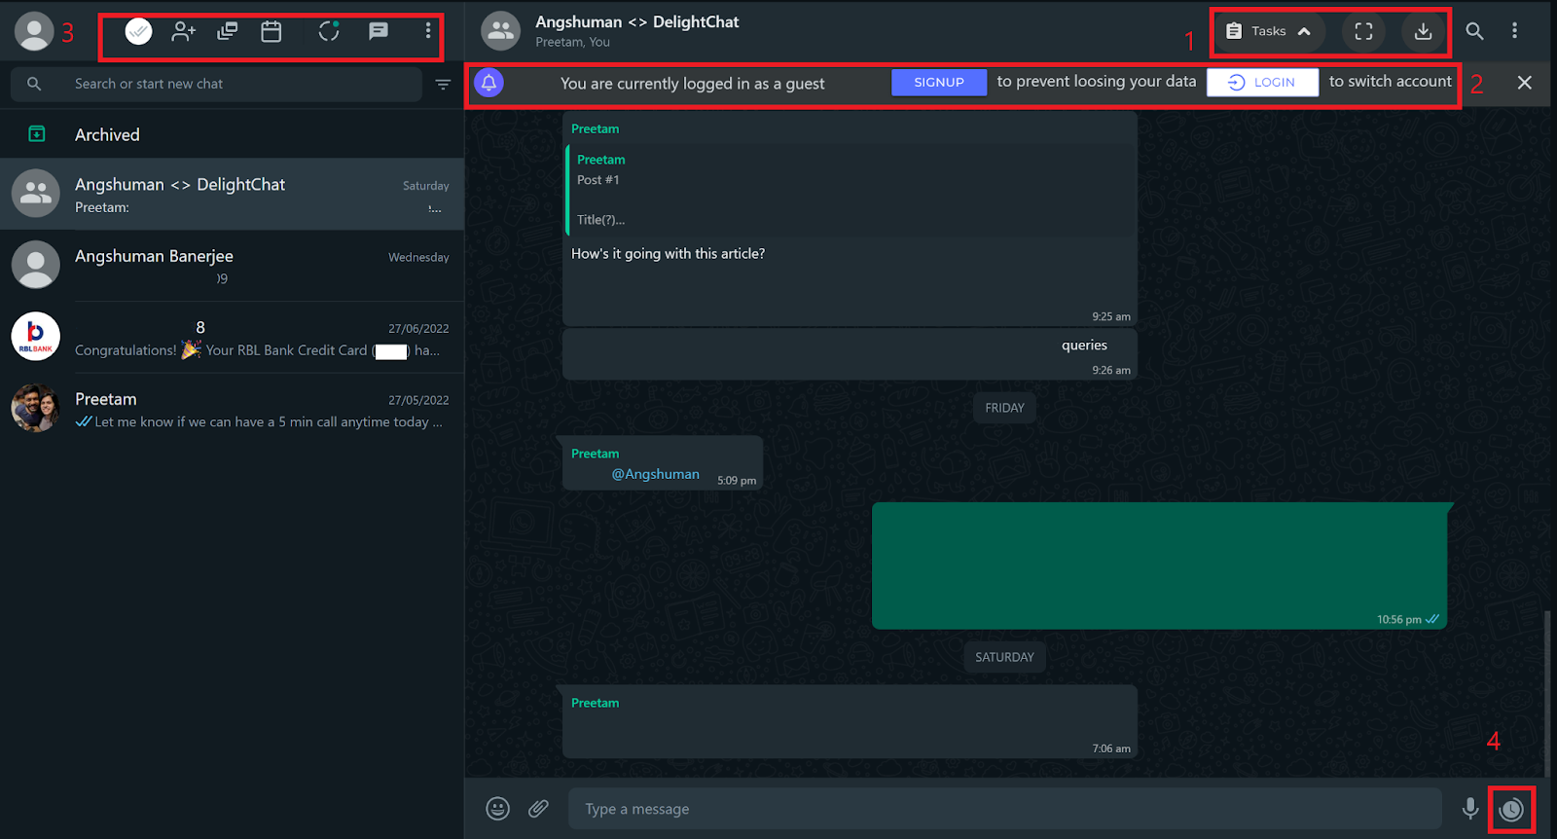The width and height of the screenshot is (1557, 839).
Task: Click the 'Preetam, You' members subtitle
Action: pyautogui.click(x=572, y=42)
